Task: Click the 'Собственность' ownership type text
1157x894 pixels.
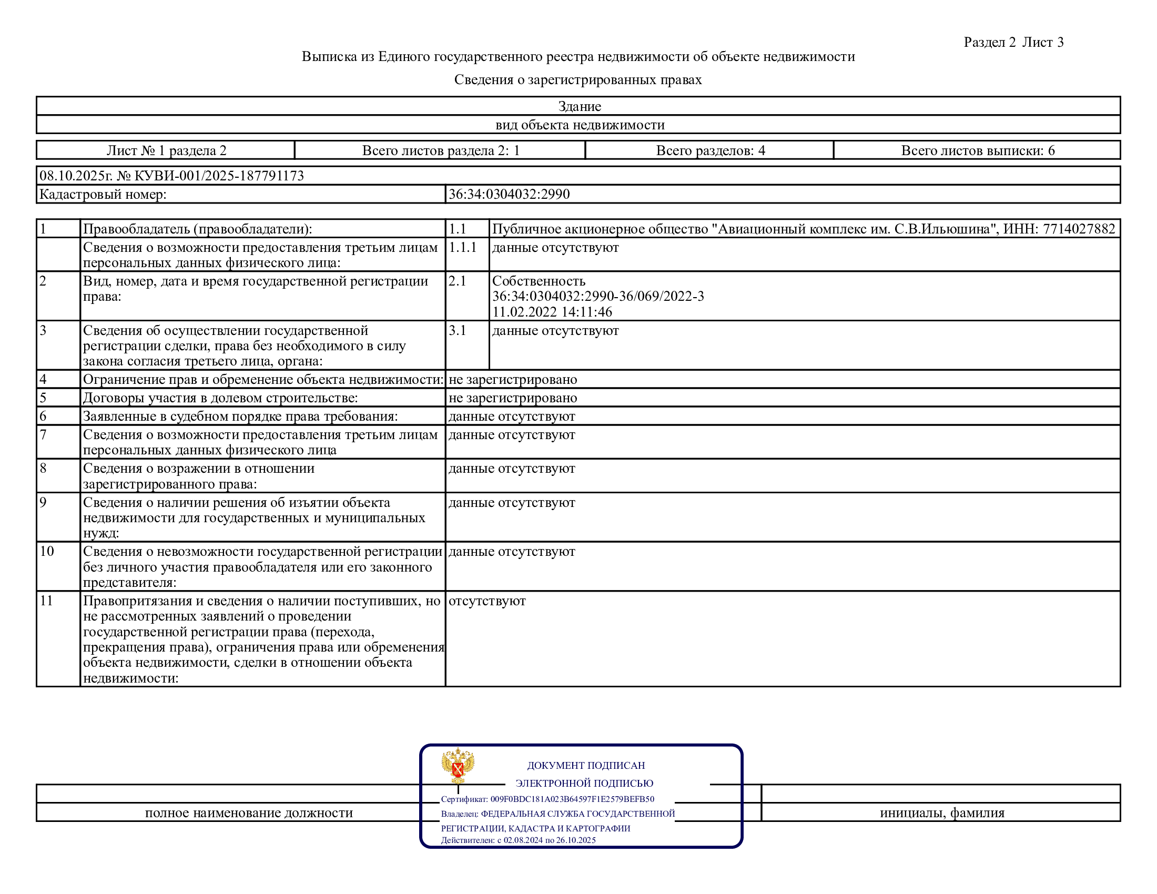Action: (538, 281)
